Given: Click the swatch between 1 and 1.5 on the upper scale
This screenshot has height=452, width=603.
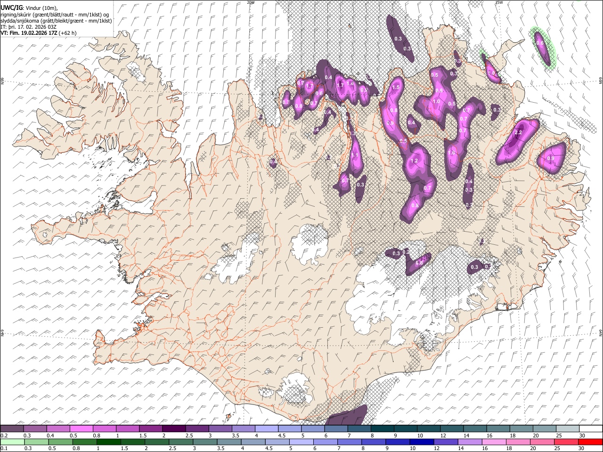Looking at the screenshot, I should pyautogui.click(x=128, y=428).
